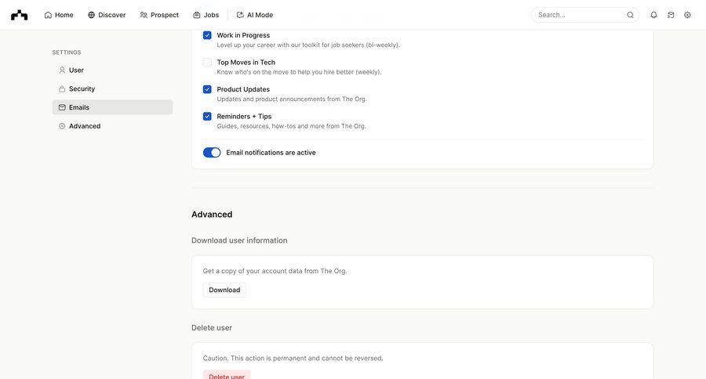Click The Org logo icon

pyautogui.click(x=20, y=15)
